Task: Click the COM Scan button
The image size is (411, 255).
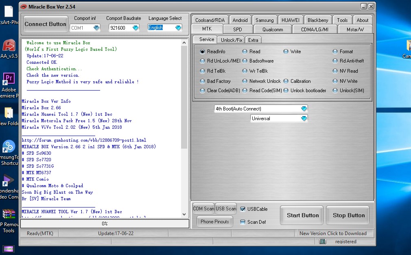Action: [203, 209]
